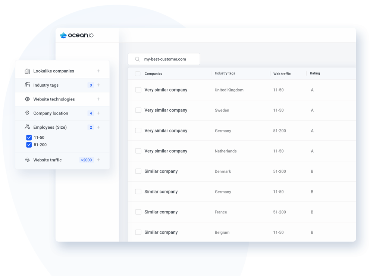The width and height of the screenshot is (373, 276).
Task: Click the Belgium cell
Action: (222, 232)
